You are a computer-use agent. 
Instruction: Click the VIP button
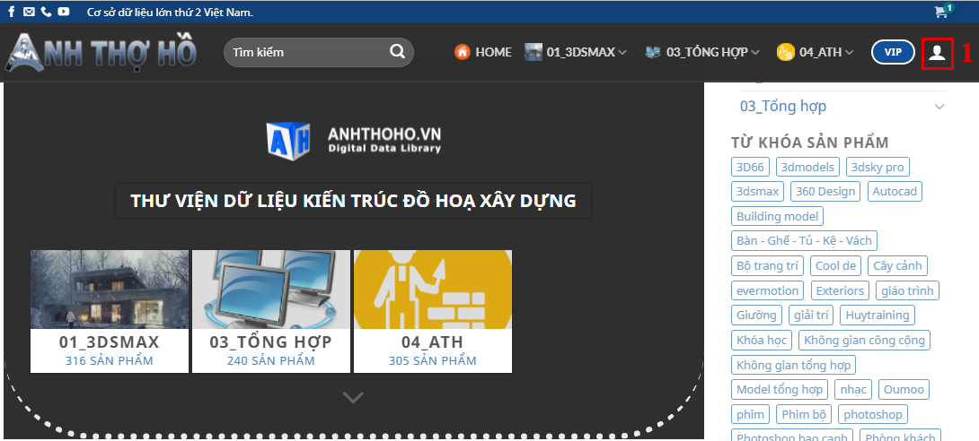click(x=893, y=52)
